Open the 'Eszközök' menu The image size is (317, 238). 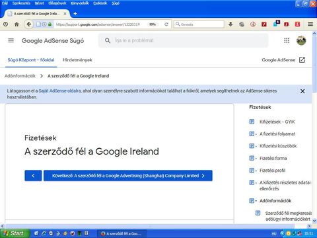point(100,3)
